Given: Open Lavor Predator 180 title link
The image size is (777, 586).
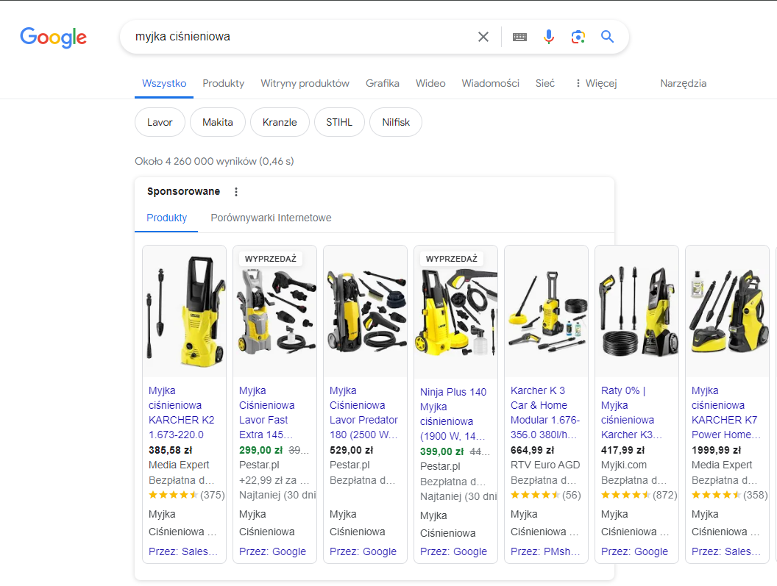Looking at the screenshot, I should 363,412.
